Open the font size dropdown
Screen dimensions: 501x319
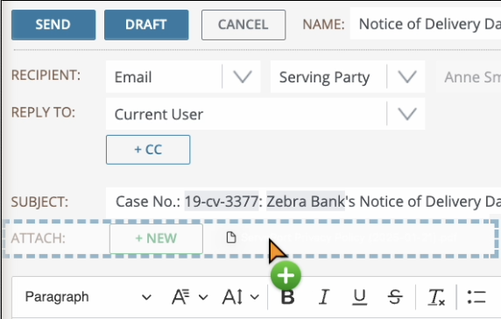click(241, 297)
